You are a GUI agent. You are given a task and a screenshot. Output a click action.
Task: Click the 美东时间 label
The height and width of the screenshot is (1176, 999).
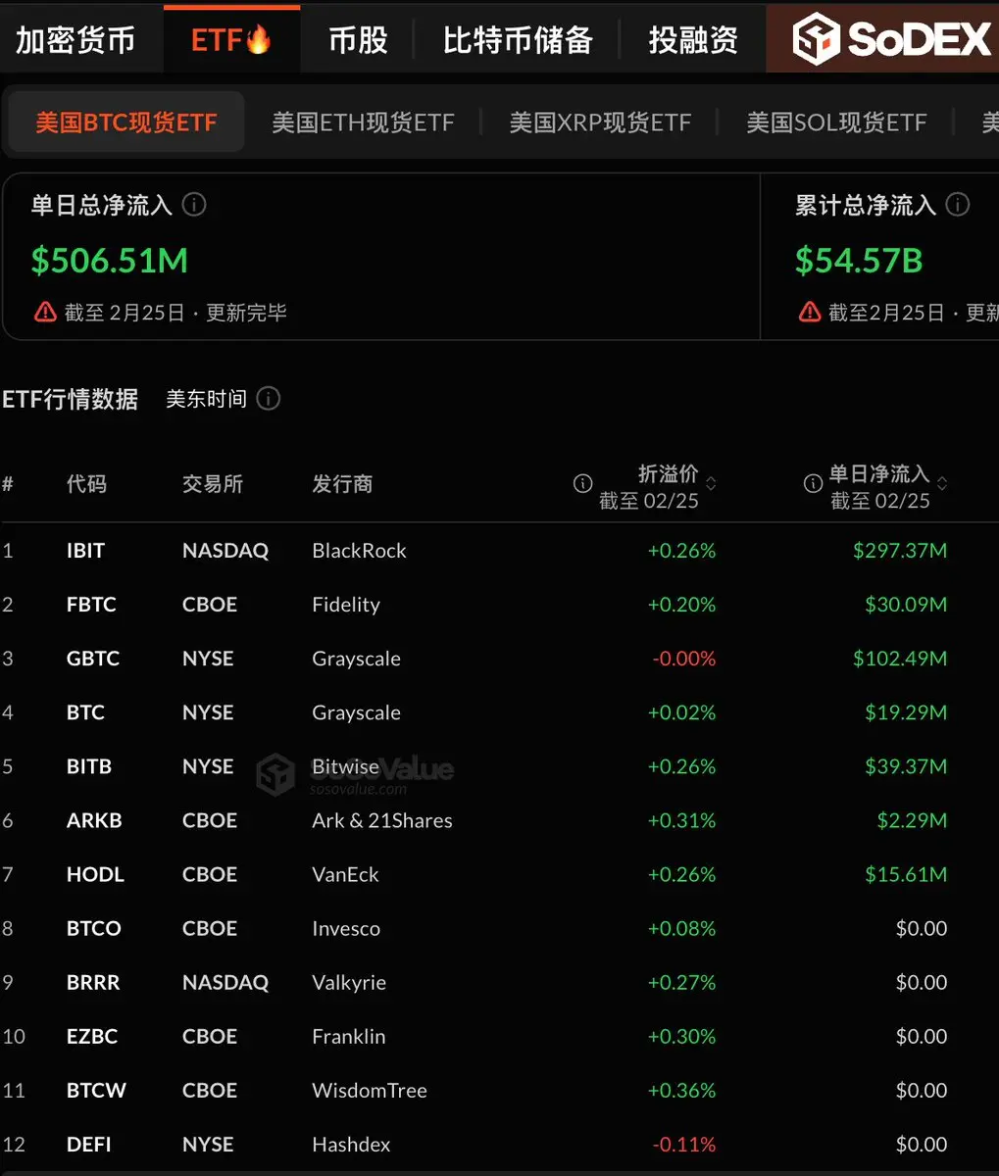(x=206, y=399)
